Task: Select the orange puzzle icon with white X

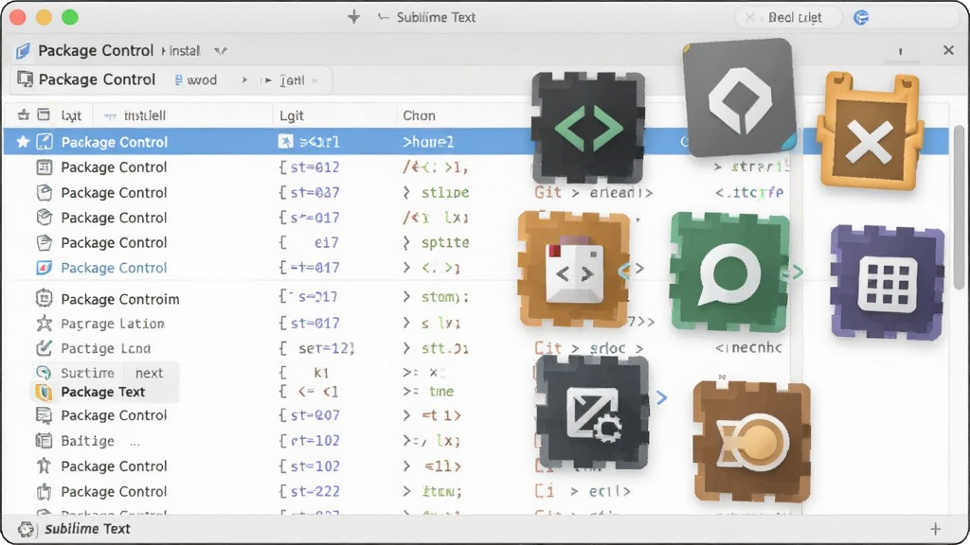Action: (870, 131)
